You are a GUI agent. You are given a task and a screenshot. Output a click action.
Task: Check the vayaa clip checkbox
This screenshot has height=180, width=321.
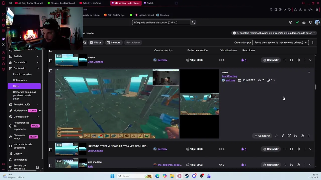pyautogui.click(x=51, y=60)
